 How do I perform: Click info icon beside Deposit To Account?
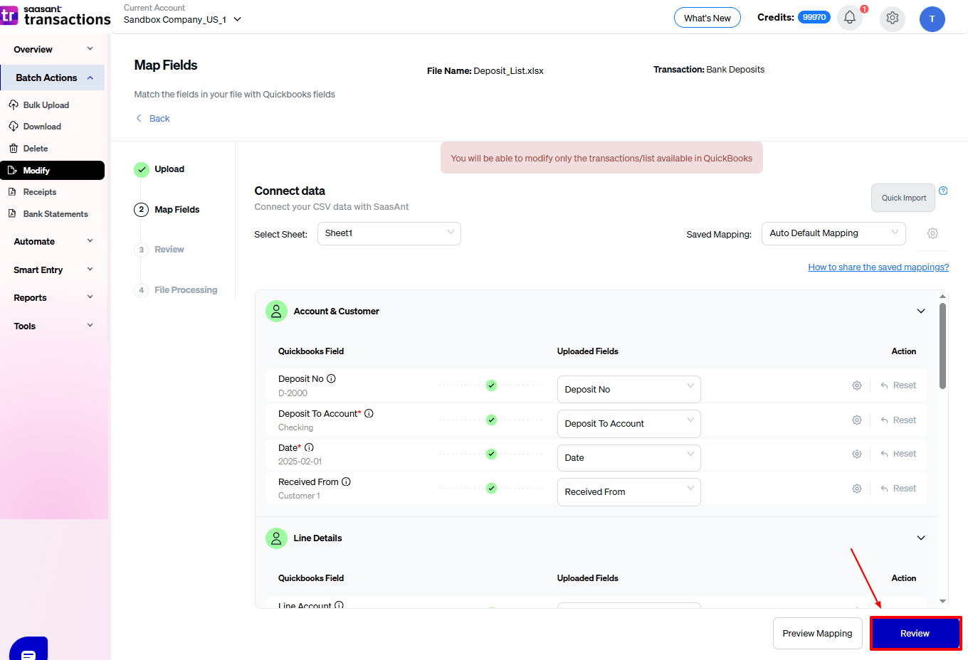point(369,413)
